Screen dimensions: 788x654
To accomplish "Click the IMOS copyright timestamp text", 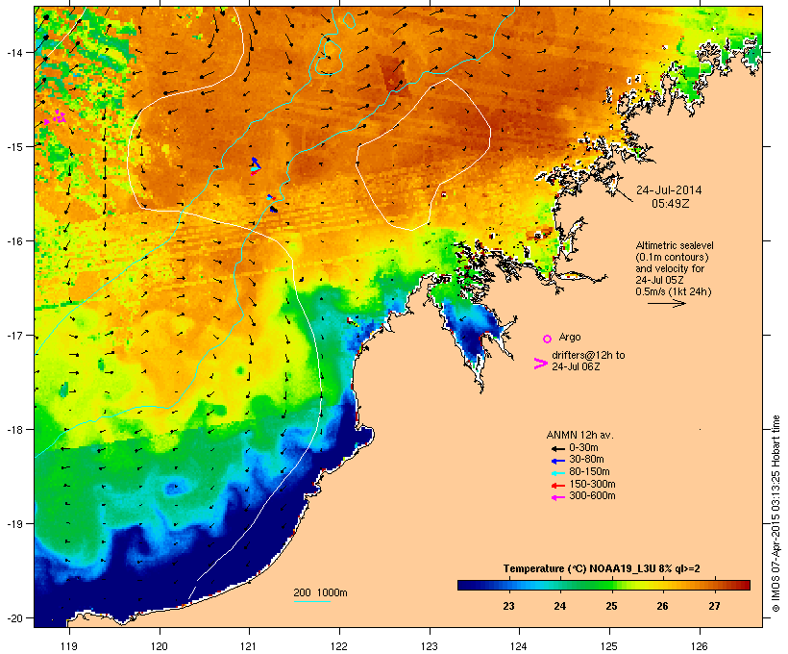I will pyautogui.click(x=776, y=514).
